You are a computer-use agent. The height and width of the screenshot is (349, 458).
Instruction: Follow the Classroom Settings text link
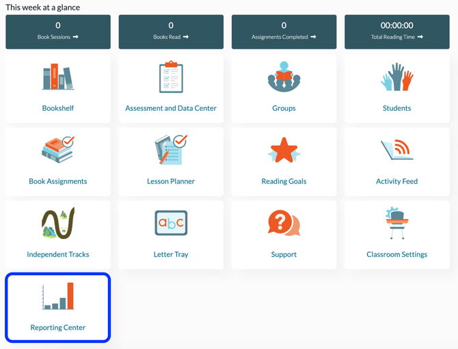[396, 255]
